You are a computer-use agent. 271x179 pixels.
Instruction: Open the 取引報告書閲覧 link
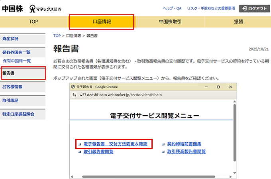click(98, 151)
